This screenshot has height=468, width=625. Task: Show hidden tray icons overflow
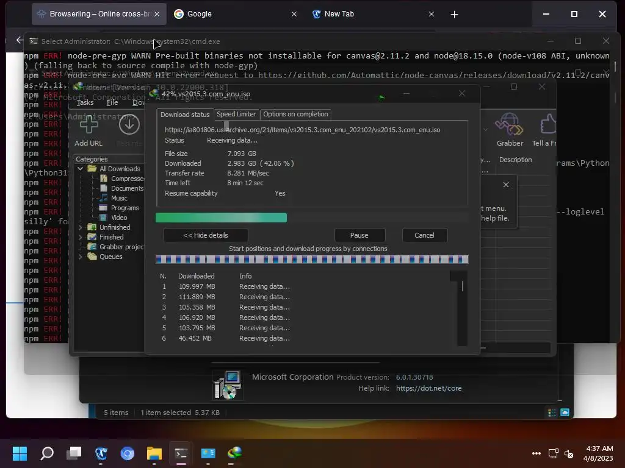point(536,453)
